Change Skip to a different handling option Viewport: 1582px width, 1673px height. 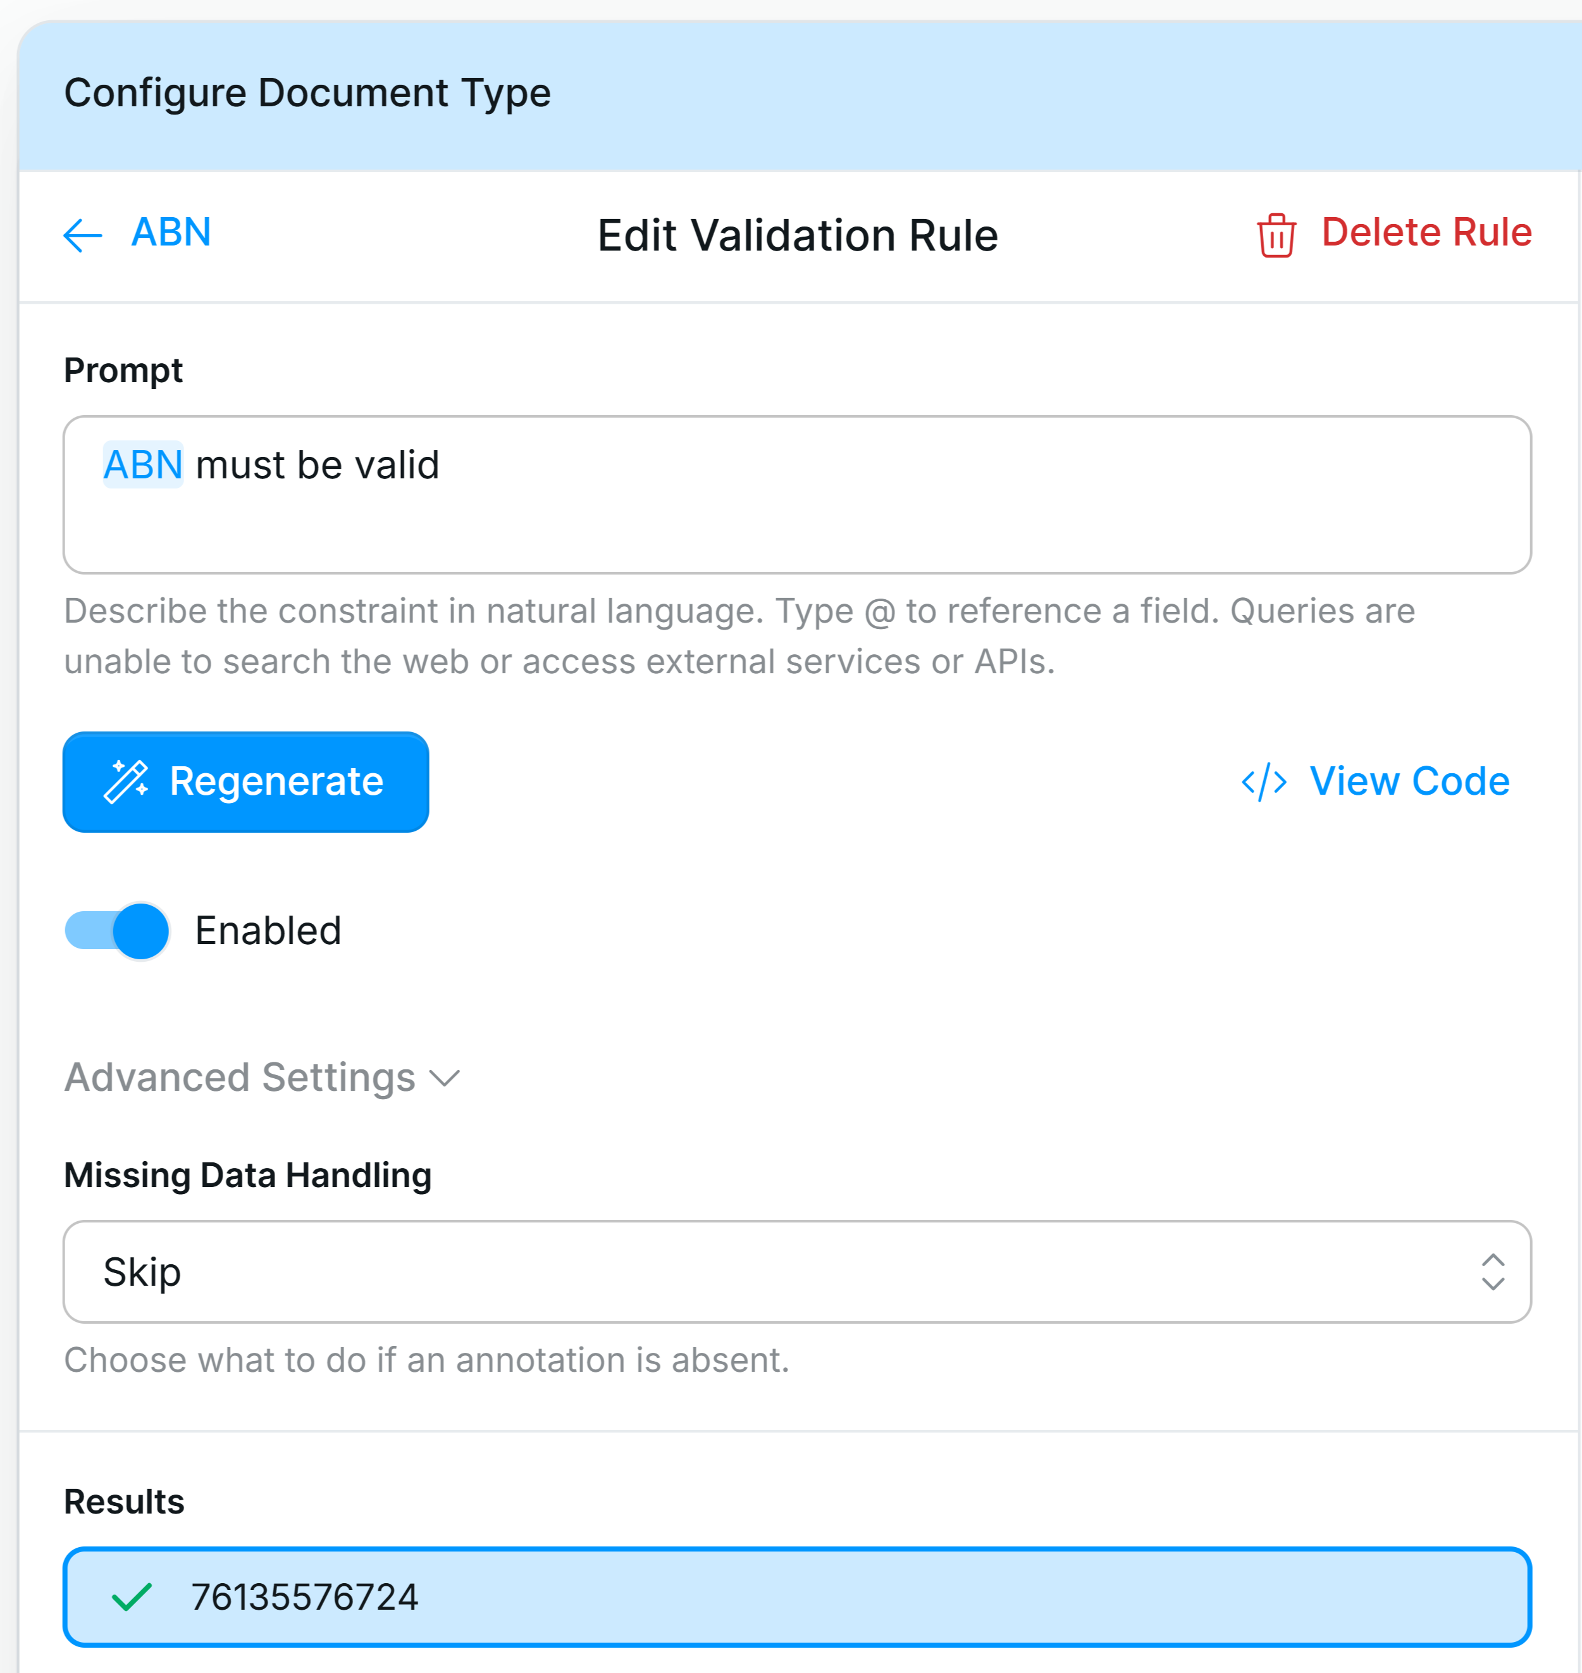[798, 1272]
